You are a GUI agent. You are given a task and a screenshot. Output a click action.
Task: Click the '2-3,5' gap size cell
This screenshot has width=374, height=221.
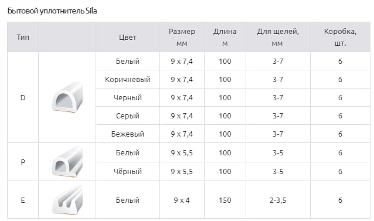278,200
